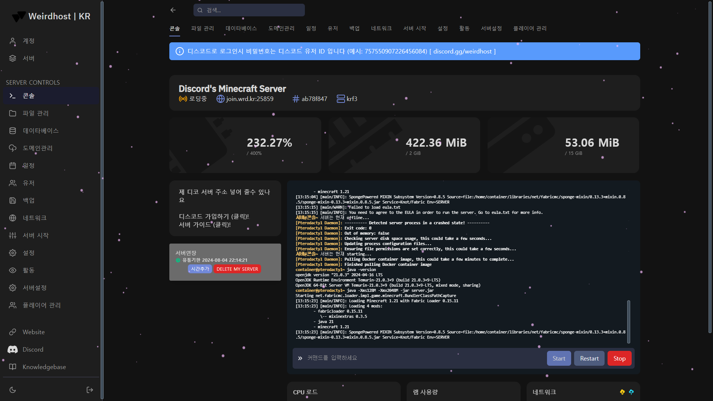Viewport: 713px width, 401px height.
Task: Click the search box at top
Action: tap(249, 10)
